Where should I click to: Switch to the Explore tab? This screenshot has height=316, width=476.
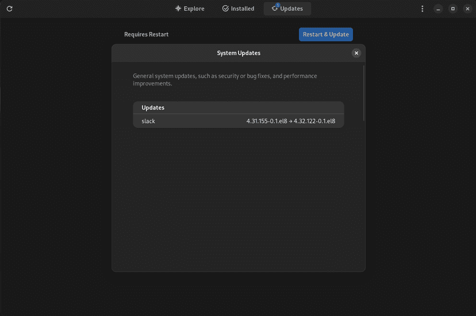point(190,9)
